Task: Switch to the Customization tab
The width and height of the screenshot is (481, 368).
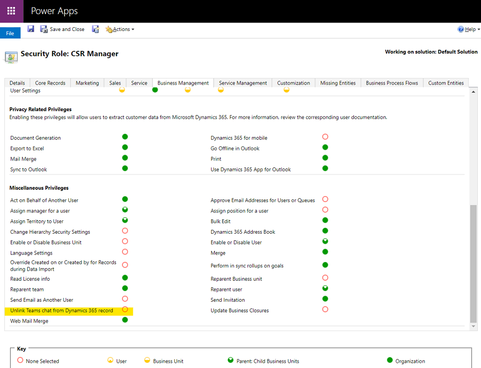Action: click(293, 83)
